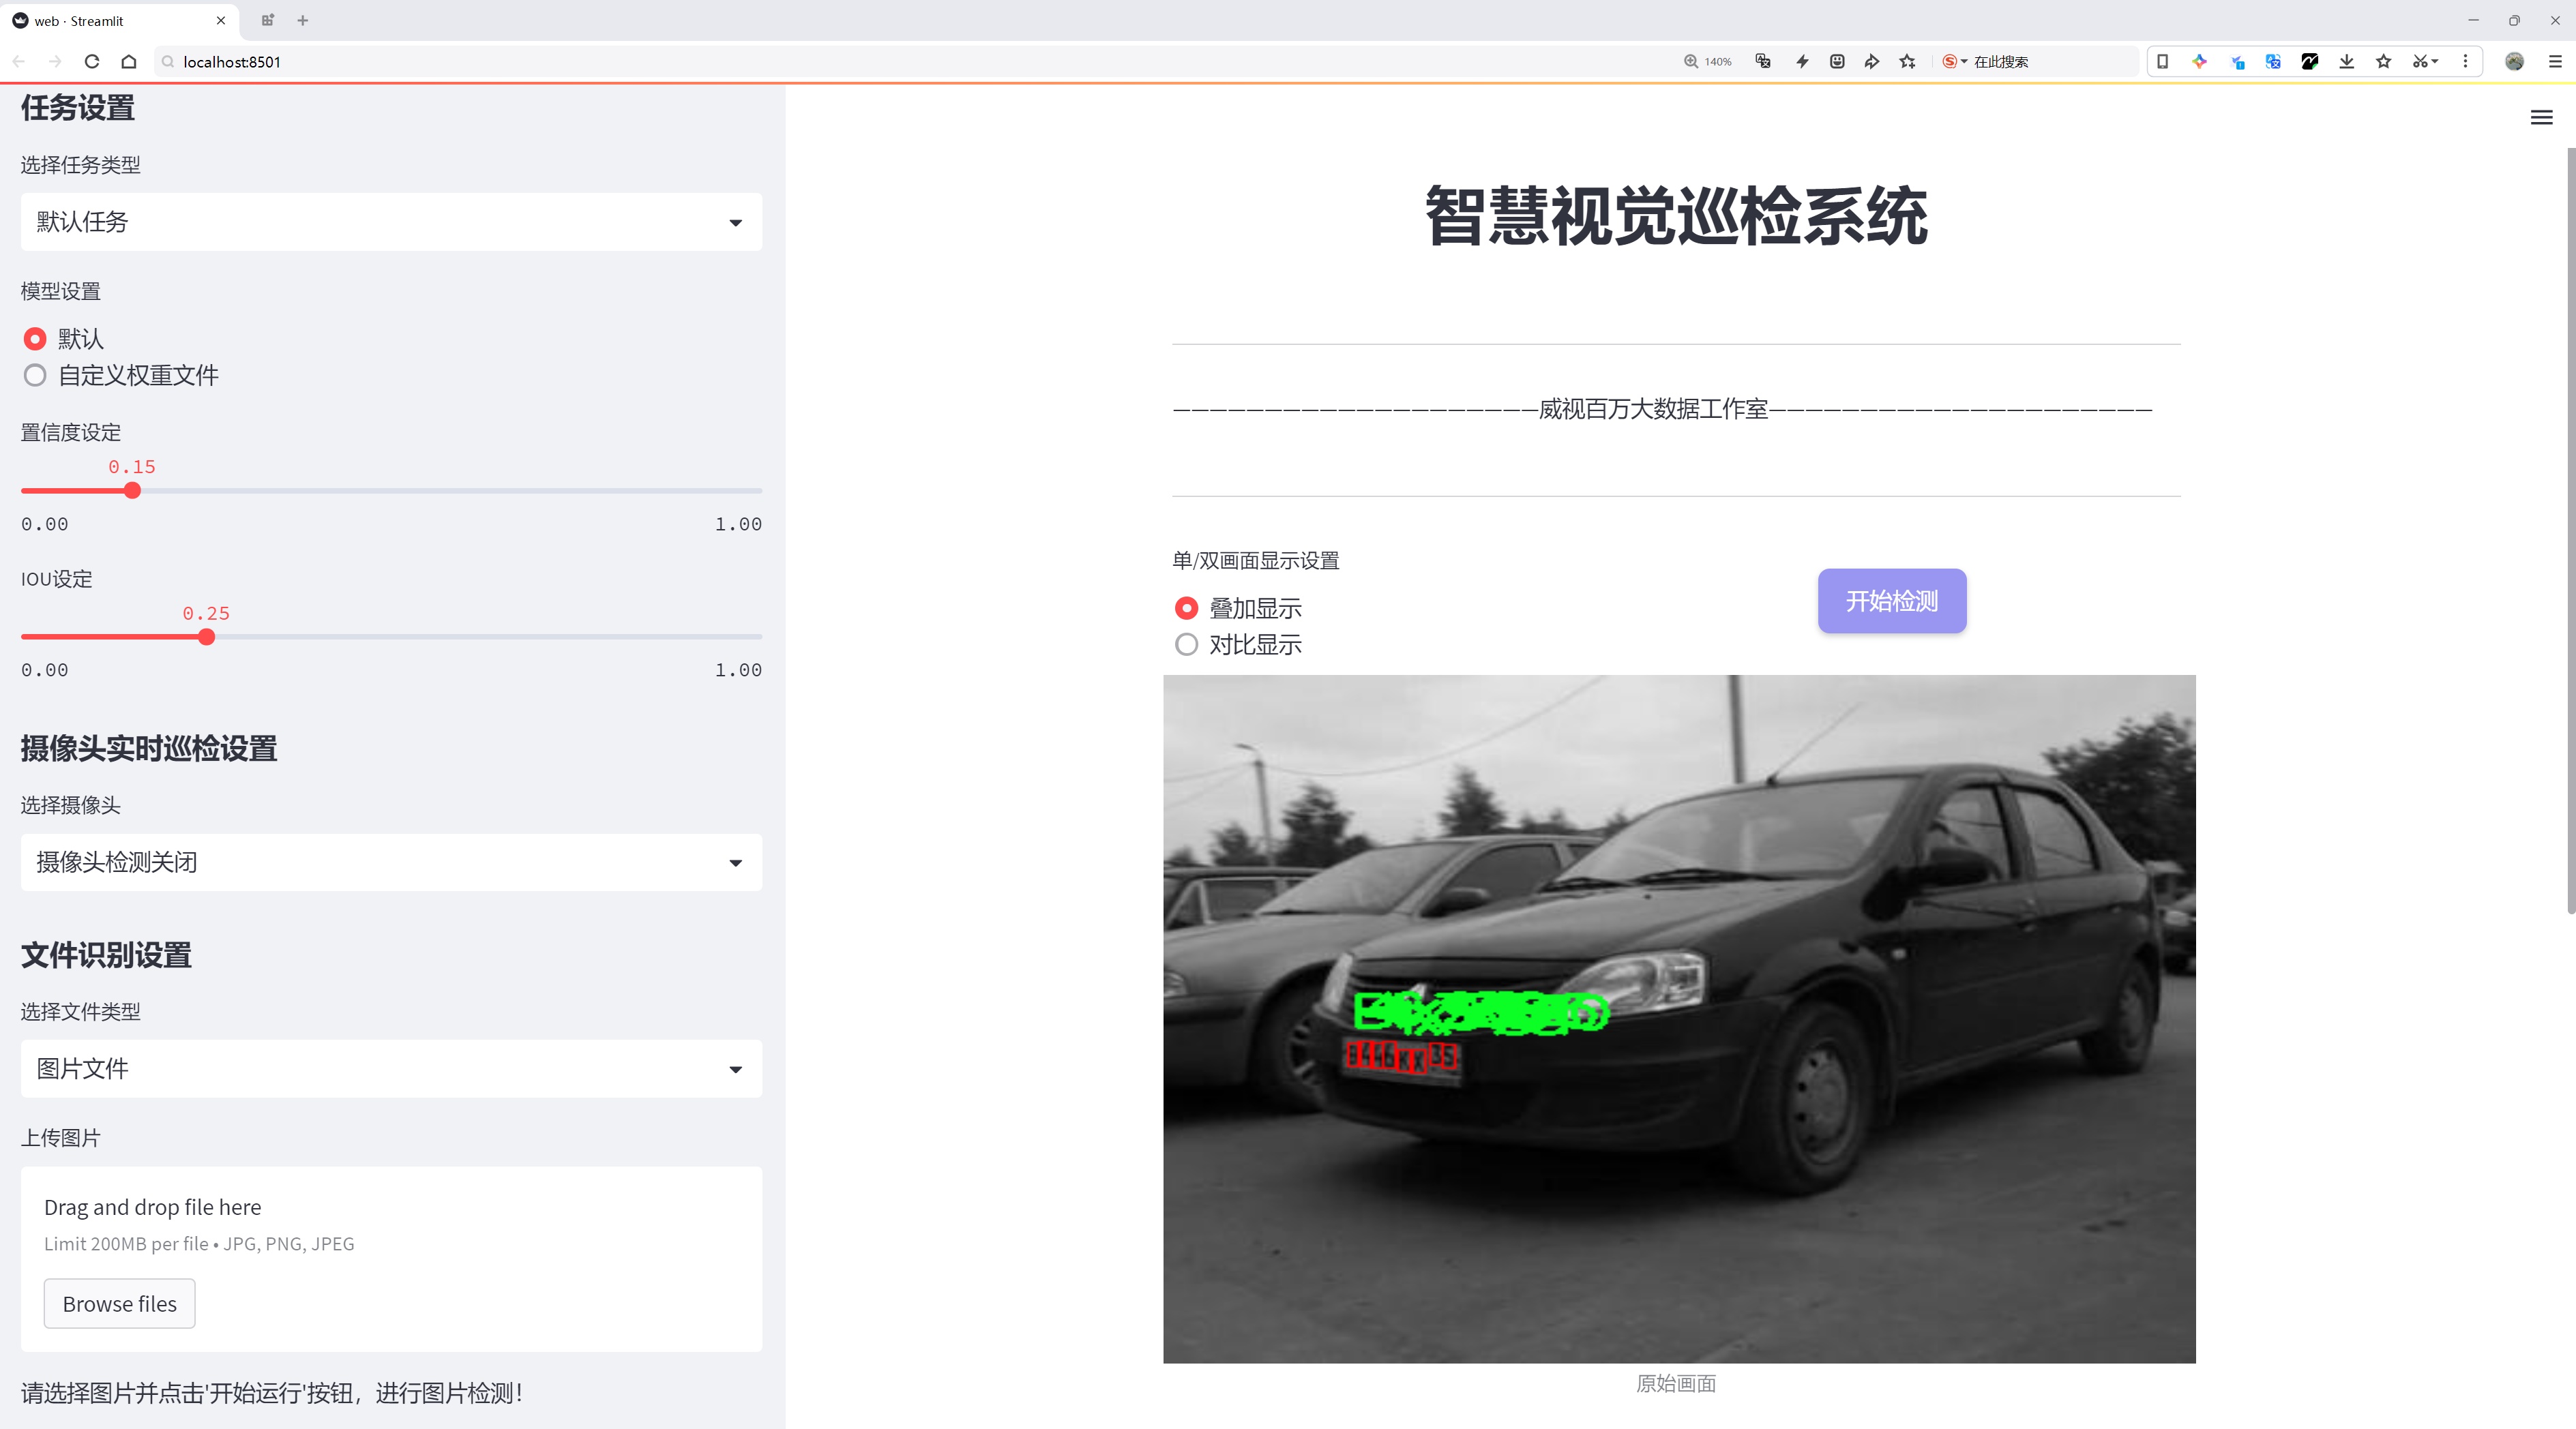The width and height of the screenshot is (2576, 1429).
Task: Open the Streamlit hamburger menu
Action: pos(2541,118)
